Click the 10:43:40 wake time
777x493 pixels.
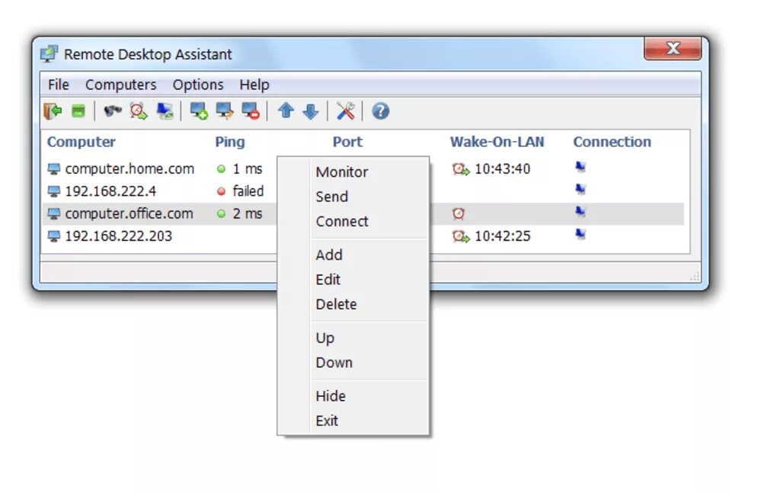coord(503,169)
